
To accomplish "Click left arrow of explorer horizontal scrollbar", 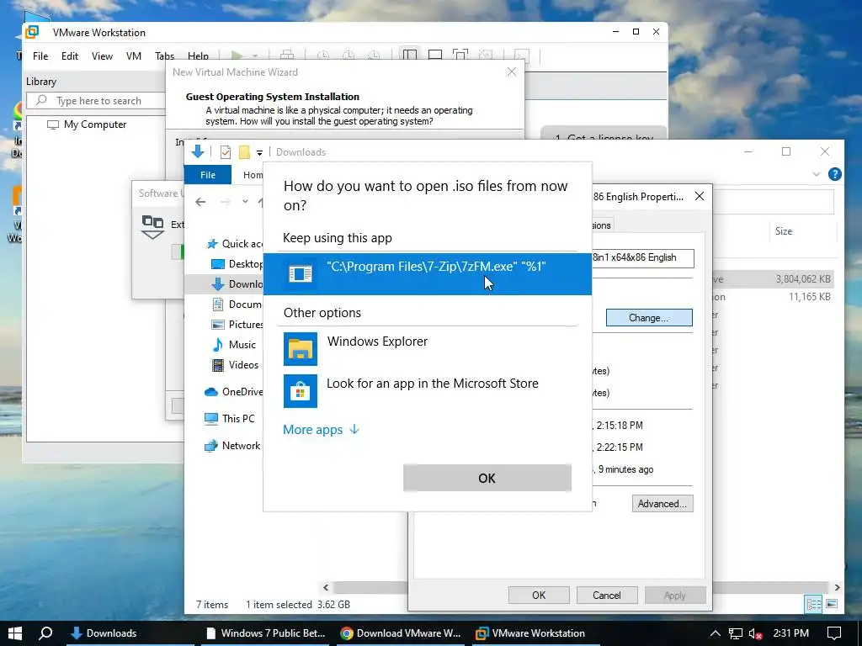I will pyautogui.click(x=326, y=587).
